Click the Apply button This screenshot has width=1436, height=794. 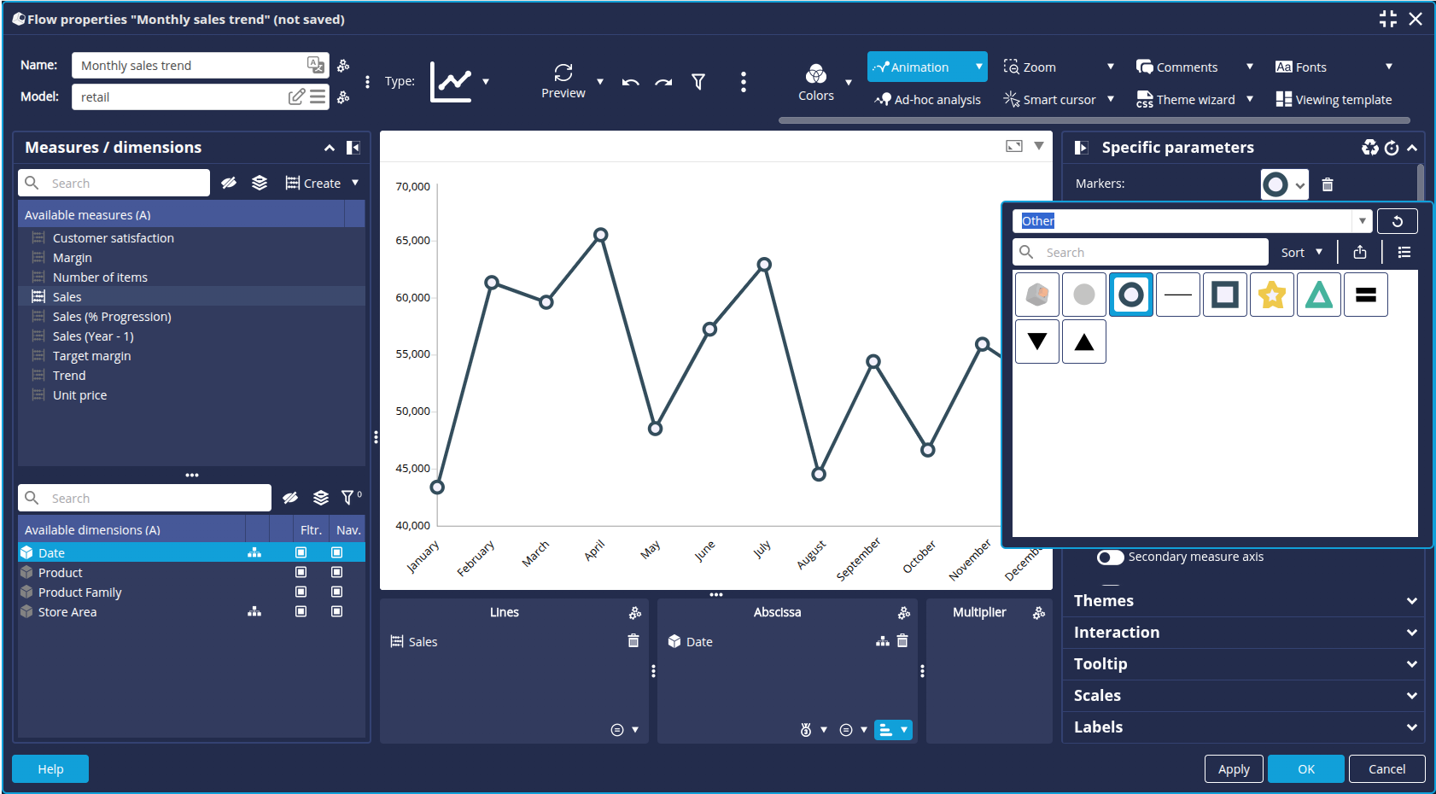pos(1233,769)
